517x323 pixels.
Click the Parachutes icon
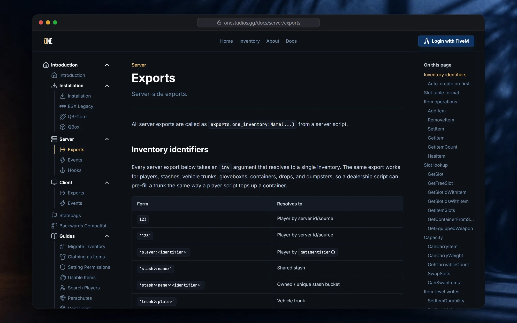[x=63, y=298]
